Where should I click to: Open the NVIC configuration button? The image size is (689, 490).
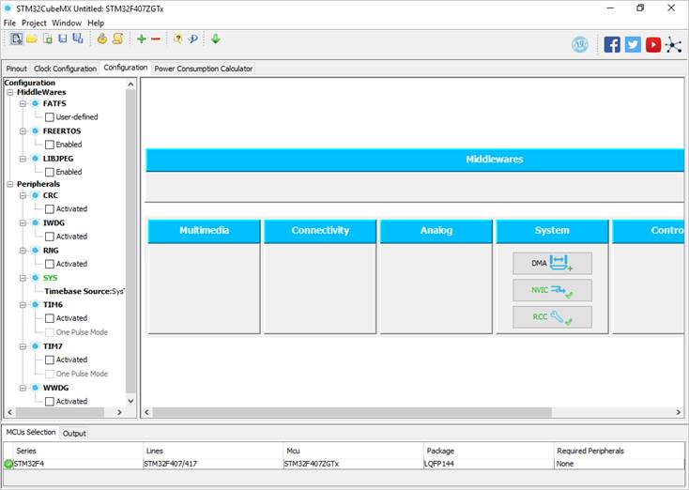point(552,290)
